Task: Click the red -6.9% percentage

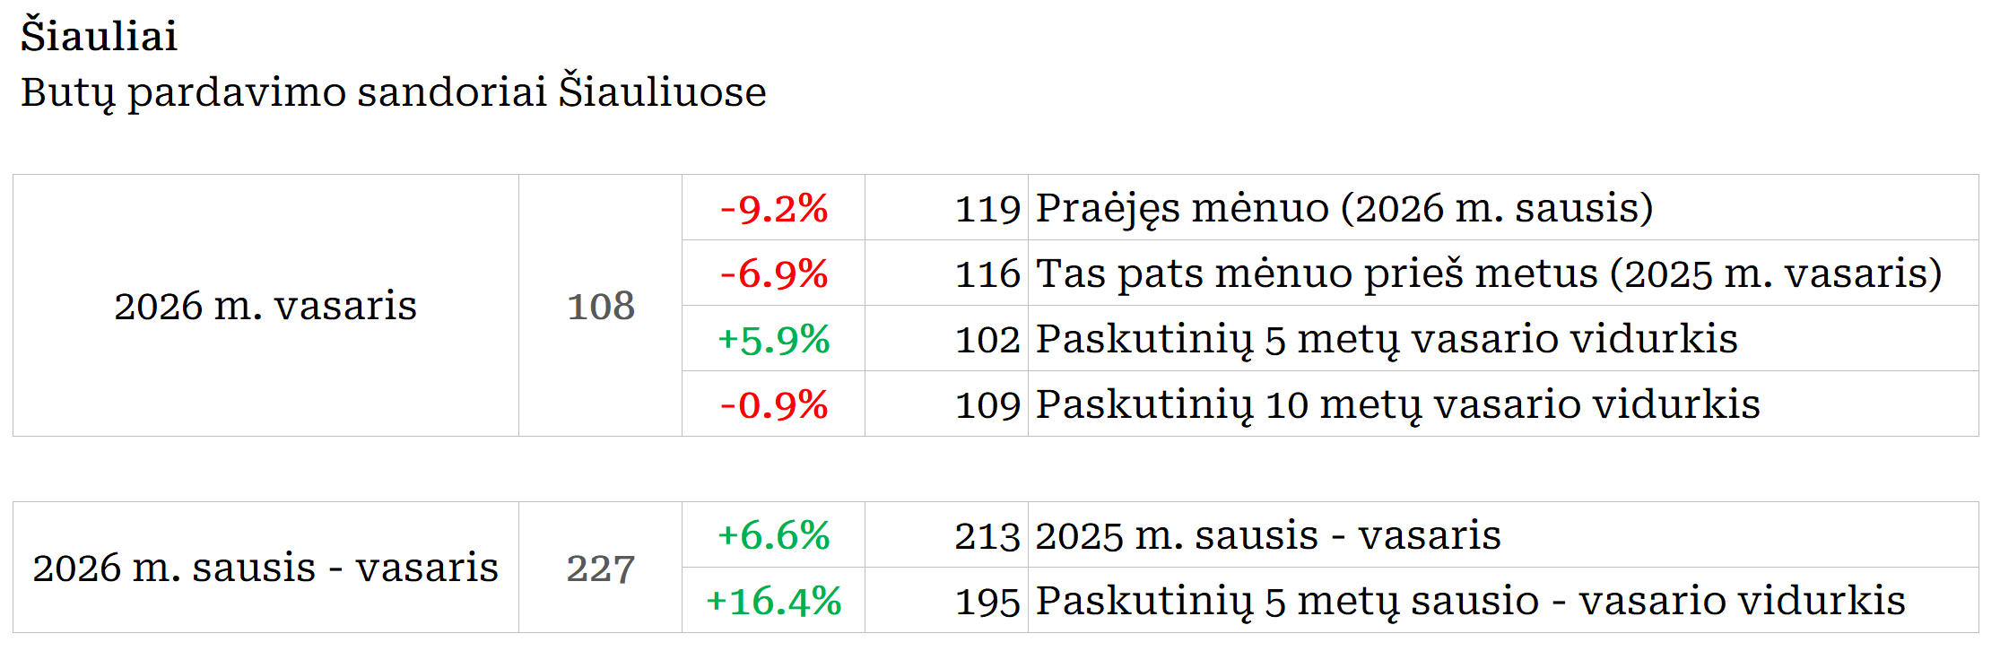Action: pyautogui.click(x=773, y=274)
